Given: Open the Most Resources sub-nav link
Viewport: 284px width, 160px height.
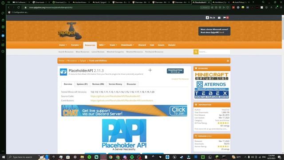Looking at the screenshot, I should (x=83, y=52).
